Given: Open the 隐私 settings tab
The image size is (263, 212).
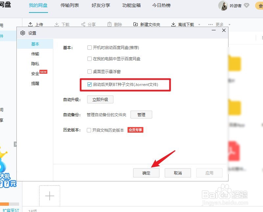Looking at the screenshot, I should click(35, 64).
